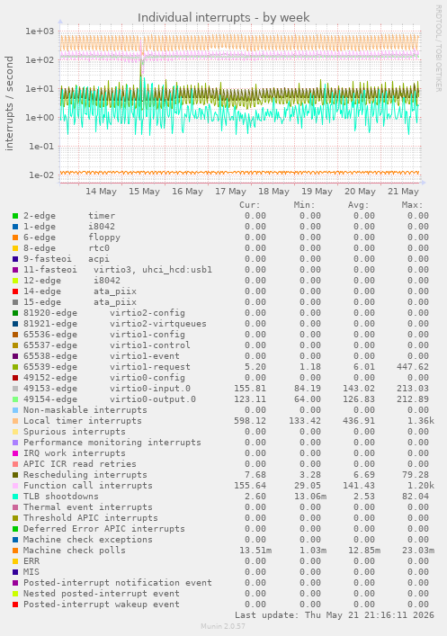Click the olive swatch for Rescheduling interrupts

point(15,475)
